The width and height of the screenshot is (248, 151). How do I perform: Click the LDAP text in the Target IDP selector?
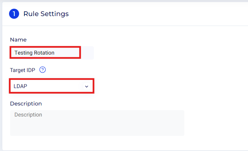(x=20, y=86)
